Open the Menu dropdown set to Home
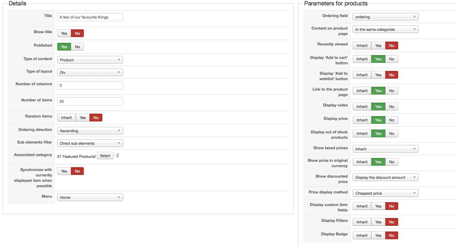Screen dimensions: 456x247 (x=90, y=197)
